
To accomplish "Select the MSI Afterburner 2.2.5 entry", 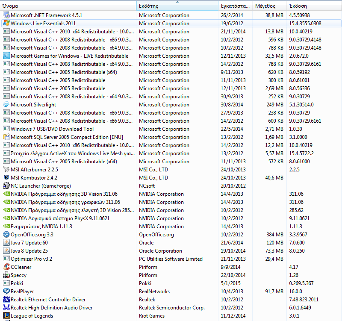I will [x=171, y=169].
